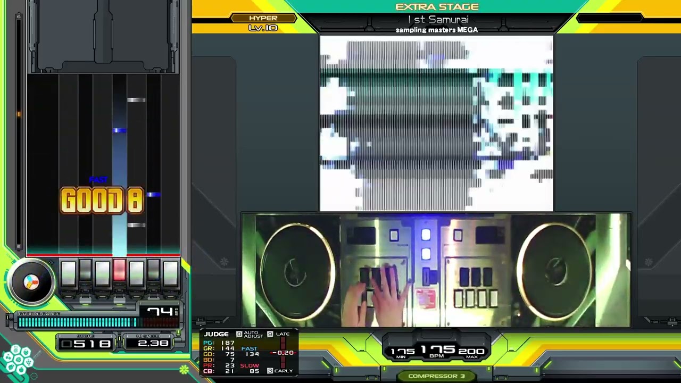Click the GR count 144
The height and width of the screenshot is (383, 681).
pyautogui.click(x=228, y=348)
